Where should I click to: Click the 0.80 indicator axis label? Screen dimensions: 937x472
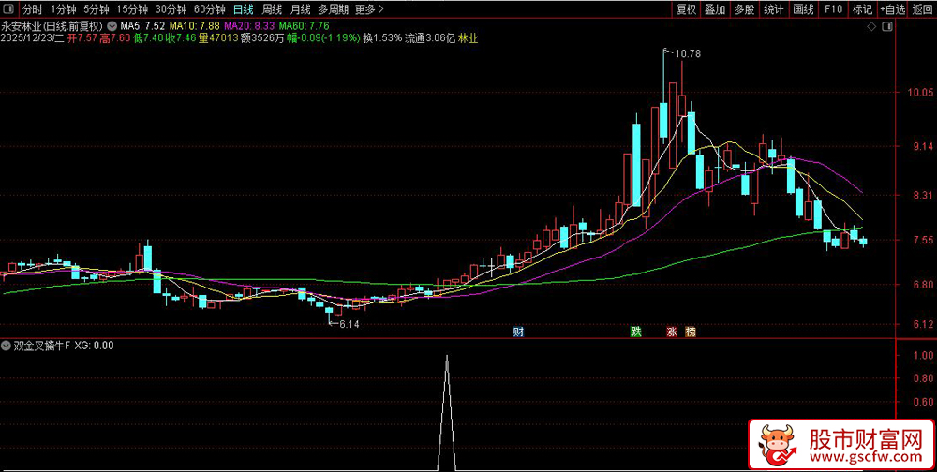point(922,378)
